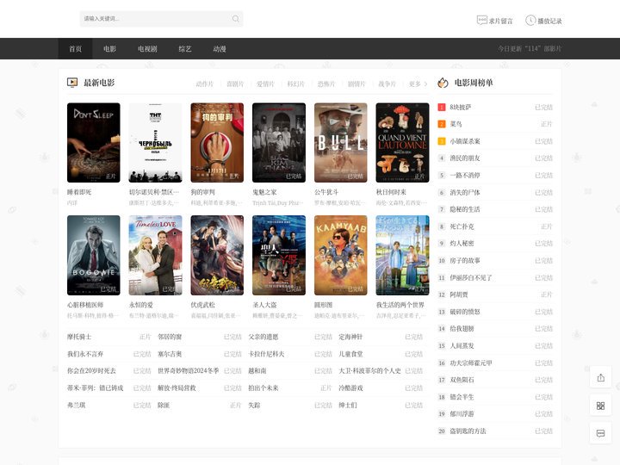Open 伊丽莎白不见了 ranking entry
This screenshot has height=465, width=620.
[x=471, y=277]
